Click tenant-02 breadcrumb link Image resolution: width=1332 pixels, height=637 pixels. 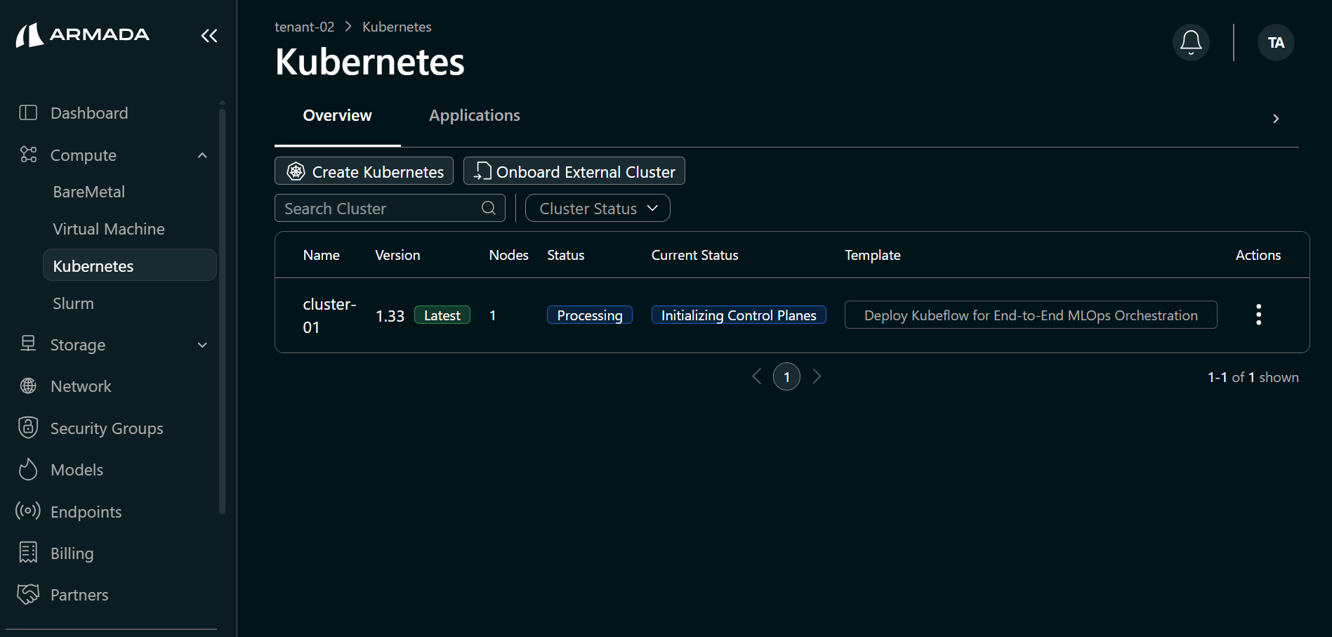pos(304,27)
